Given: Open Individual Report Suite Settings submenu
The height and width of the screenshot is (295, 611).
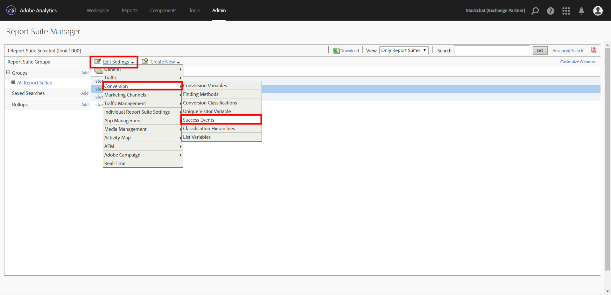Looking at the screenshot, I should [x=143, y=112].
